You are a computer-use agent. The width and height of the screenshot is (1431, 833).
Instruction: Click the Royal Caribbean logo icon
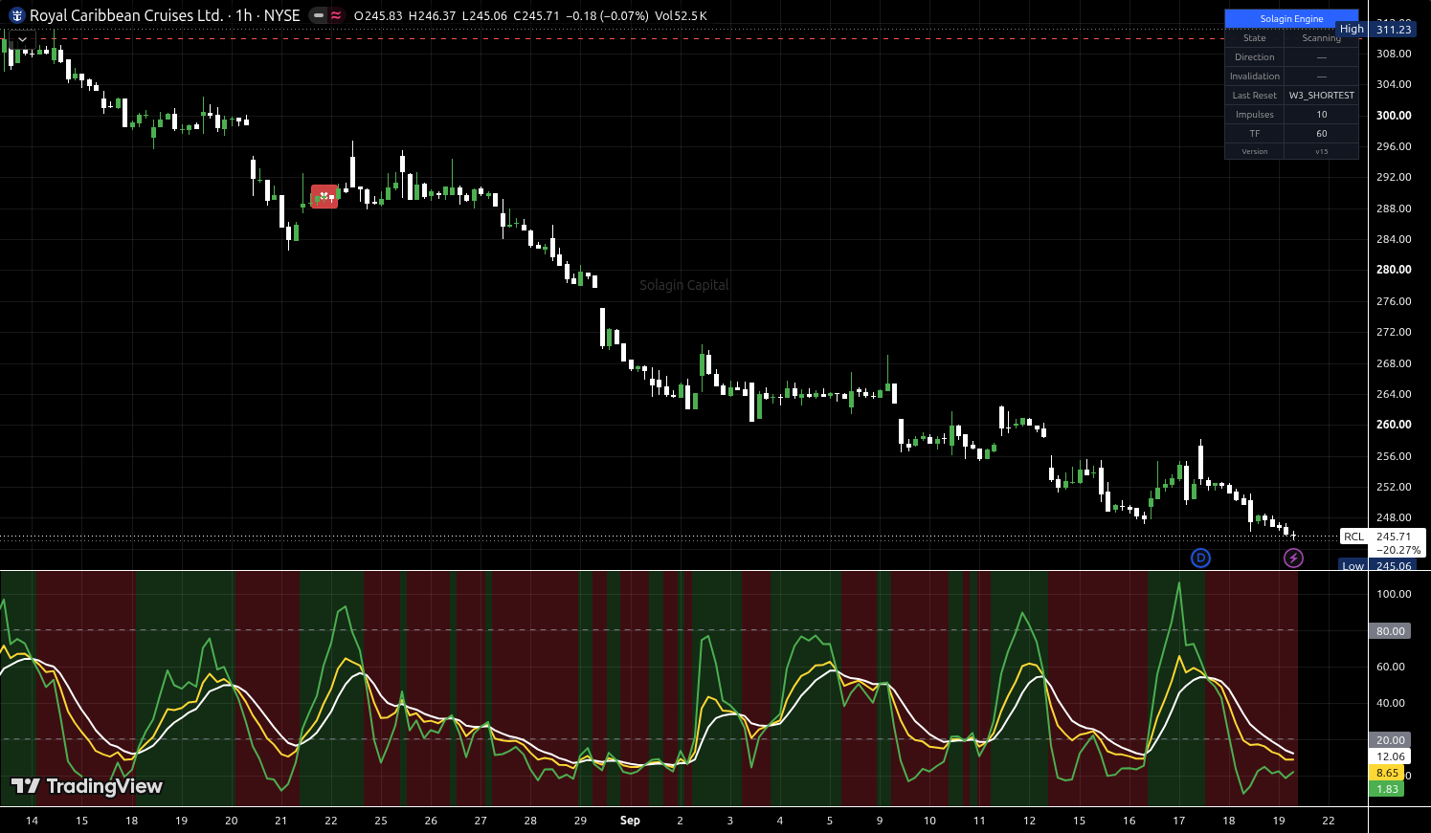point(15,15)
